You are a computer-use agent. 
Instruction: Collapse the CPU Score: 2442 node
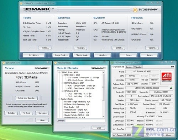coord(63,91)
